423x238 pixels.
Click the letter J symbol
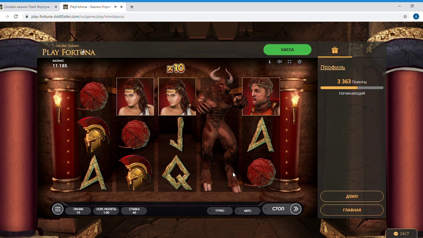tap(177, 135)
